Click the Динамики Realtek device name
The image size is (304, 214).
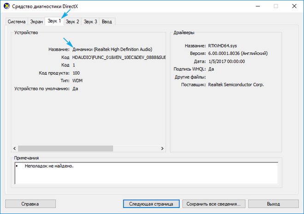(x=112, y=49)
